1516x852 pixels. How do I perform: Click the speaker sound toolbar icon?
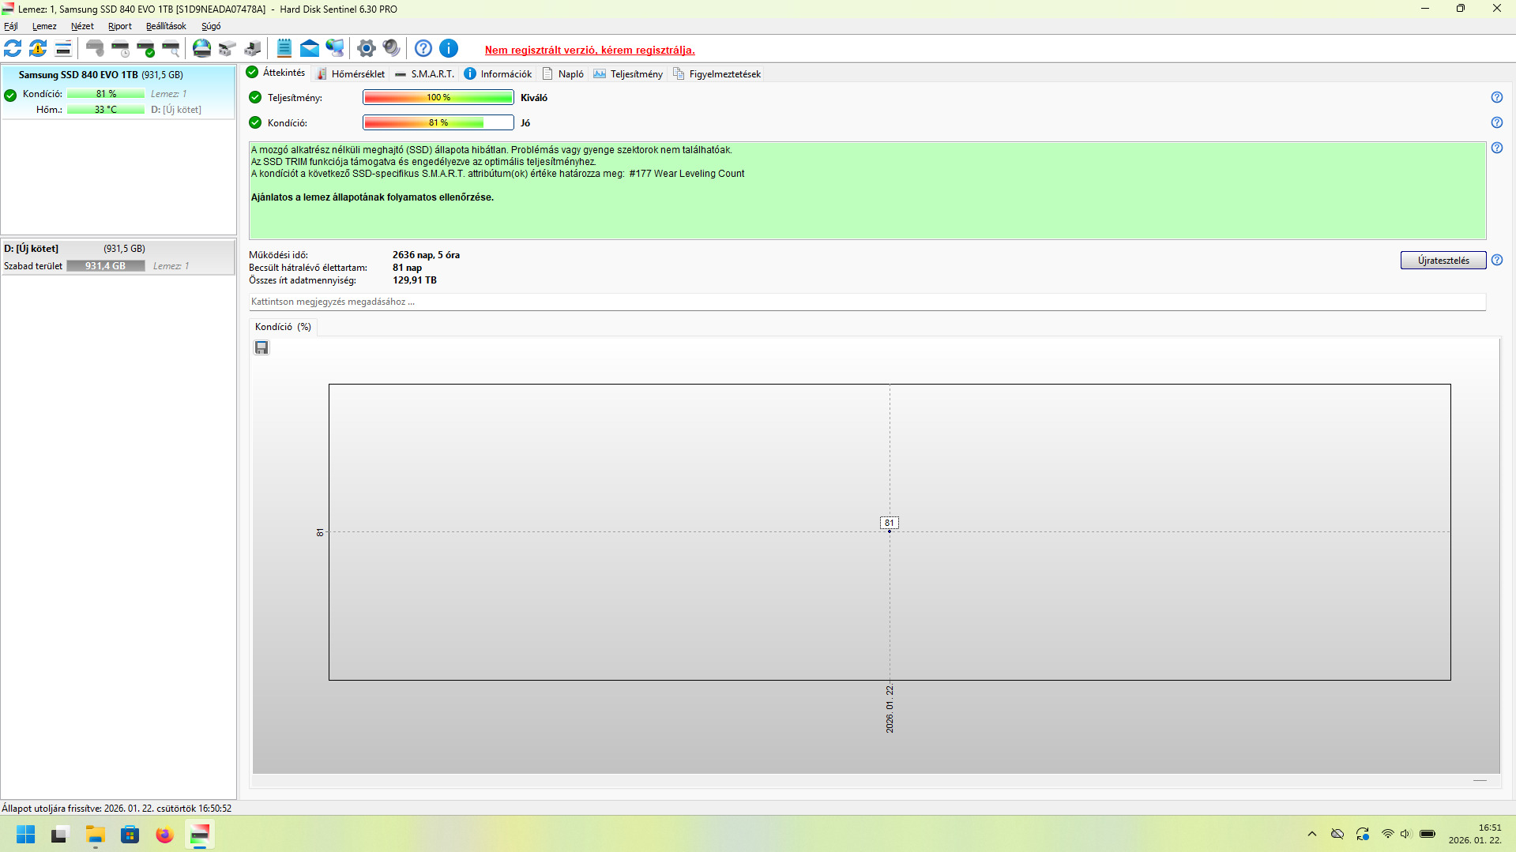click(x=391, y=49)
